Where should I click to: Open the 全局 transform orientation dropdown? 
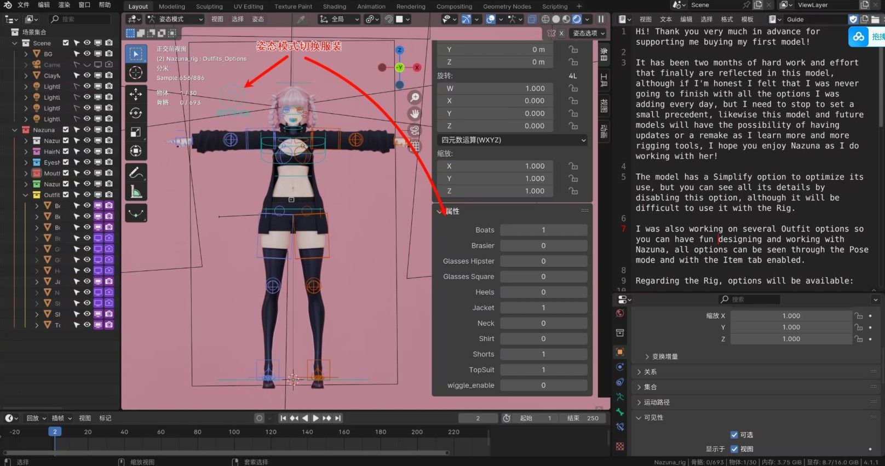340,19
